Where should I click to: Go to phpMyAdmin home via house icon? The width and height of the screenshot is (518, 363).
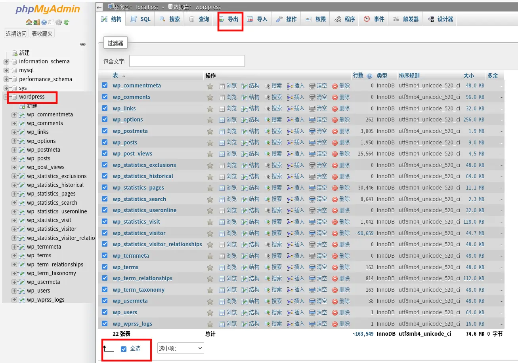(29, 22)
